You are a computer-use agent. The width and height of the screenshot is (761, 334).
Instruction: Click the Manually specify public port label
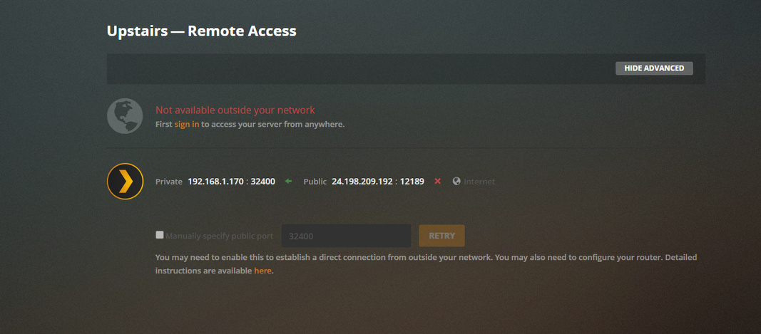(220, 236)
